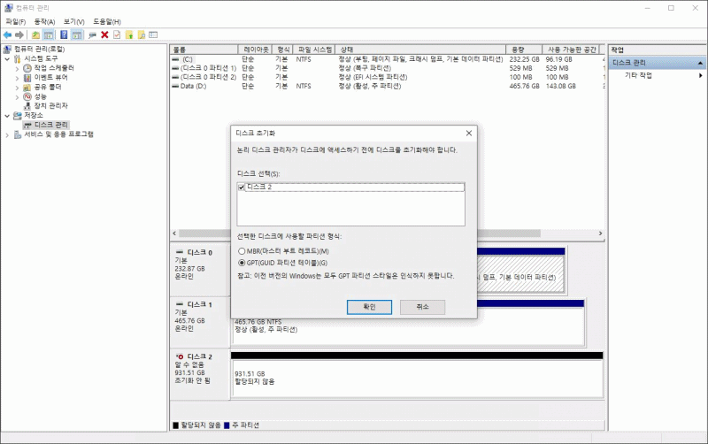Collapse the 시스템 도구 tree node

[7, 58]
